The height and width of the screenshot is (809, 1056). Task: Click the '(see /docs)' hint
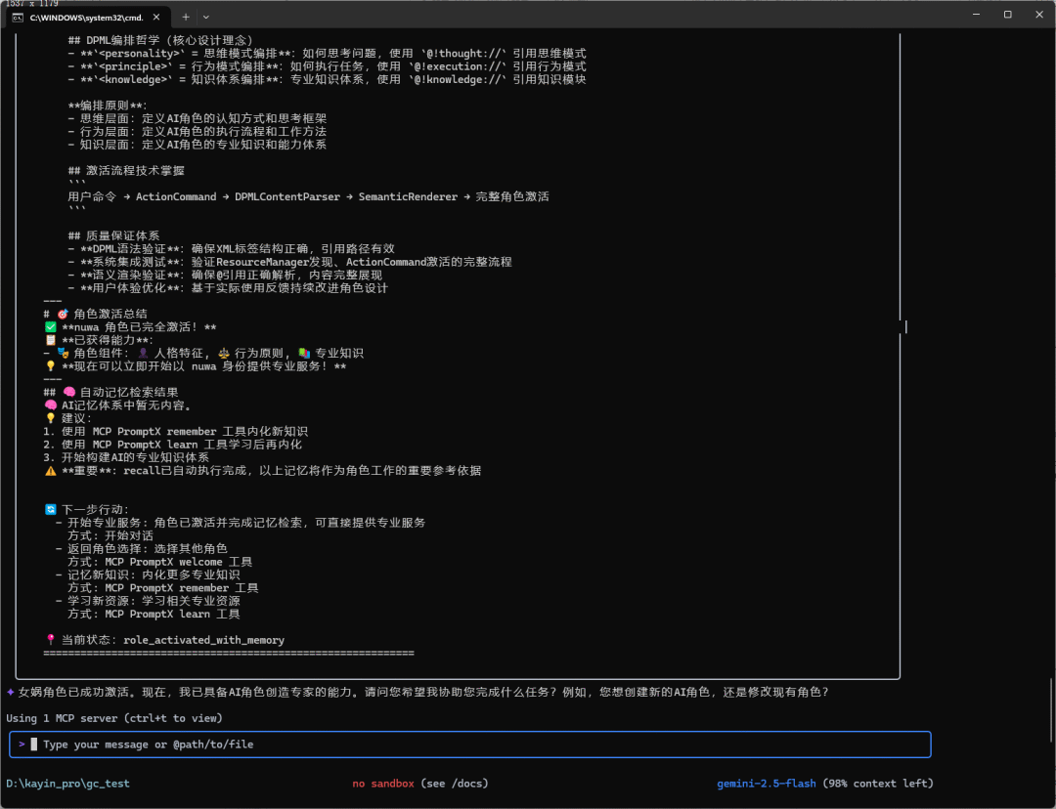[x=455, y=784]
